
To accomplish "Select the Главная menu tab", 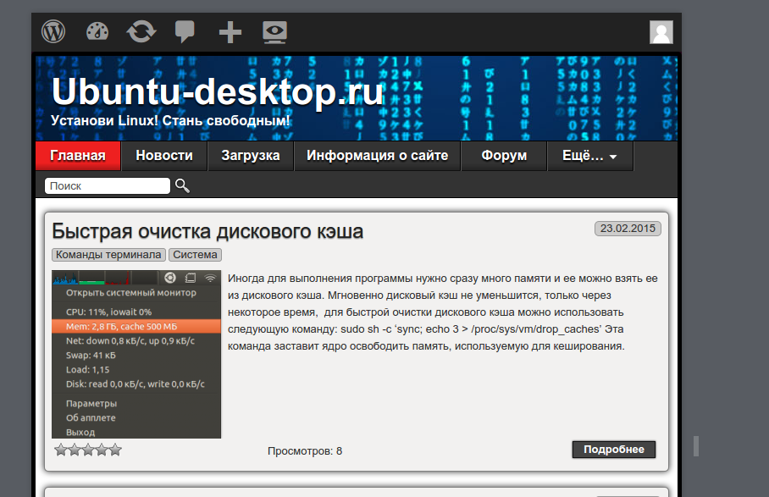I will pyautogui.click(x=78, y=156).
